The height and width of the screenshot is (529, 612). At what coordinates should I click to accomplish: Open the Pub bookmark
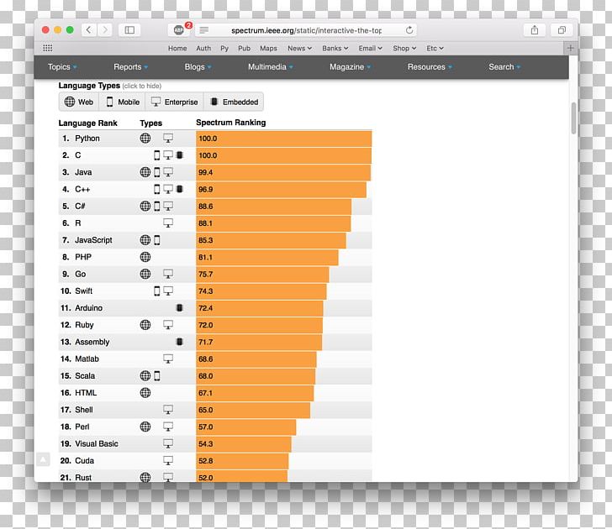click(x=245, y=49)
